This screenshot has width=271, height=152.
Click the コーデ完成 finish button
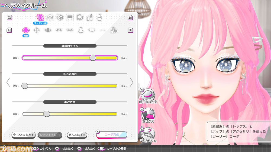[x=112, y=135]
